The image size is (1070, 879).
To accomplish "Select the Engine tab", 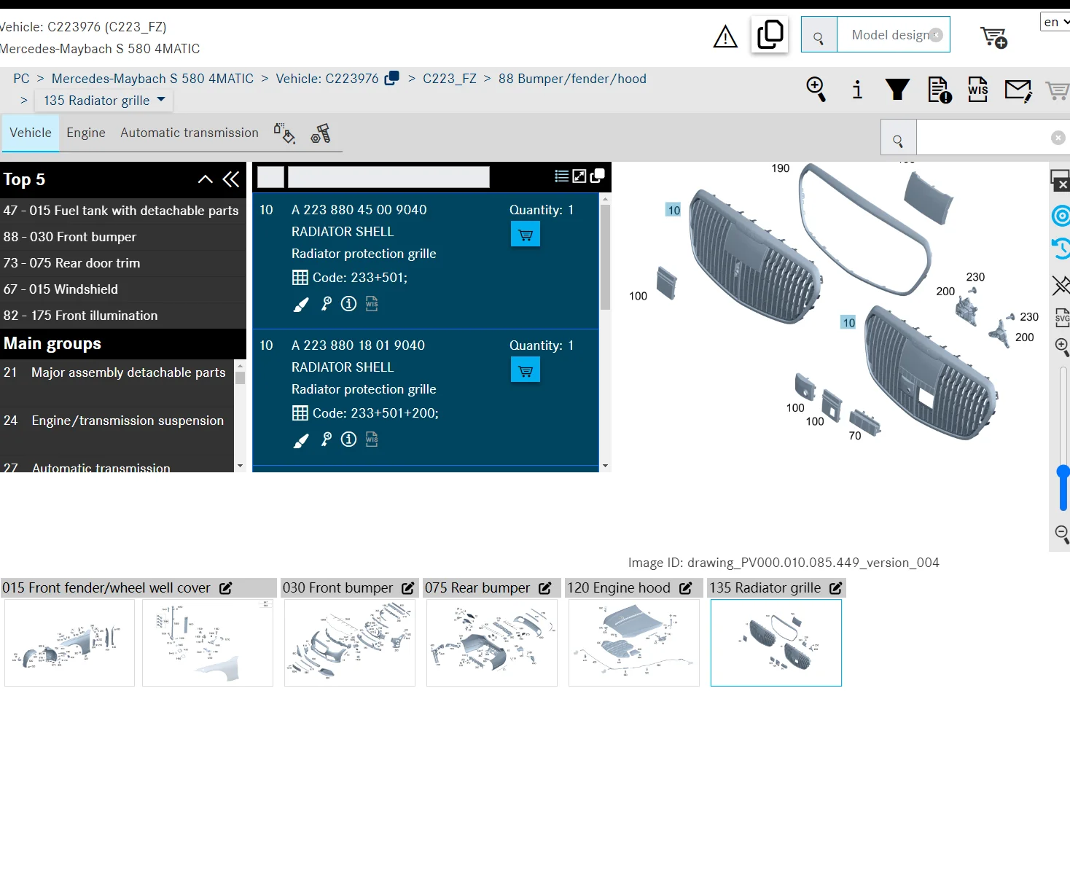I will pyautogui.click(x=86, y=133).
